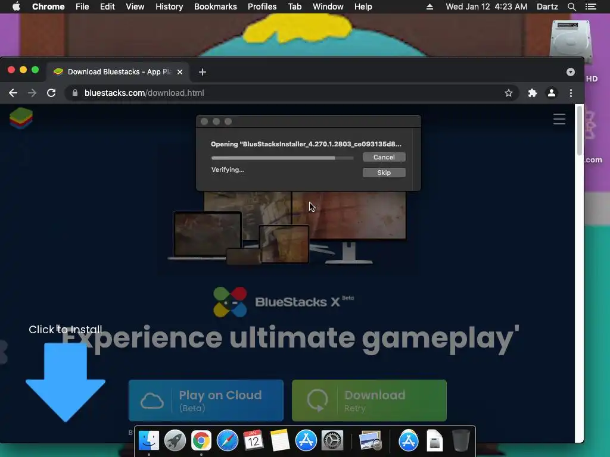Click the date and time in menu bar
The height and width of the screenshot is (457, 610).
click(x=486, y=7)
